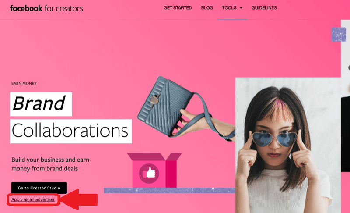350x213 pixels.
Task: Click the EARN MONEY label
Action: coord(24,83)
